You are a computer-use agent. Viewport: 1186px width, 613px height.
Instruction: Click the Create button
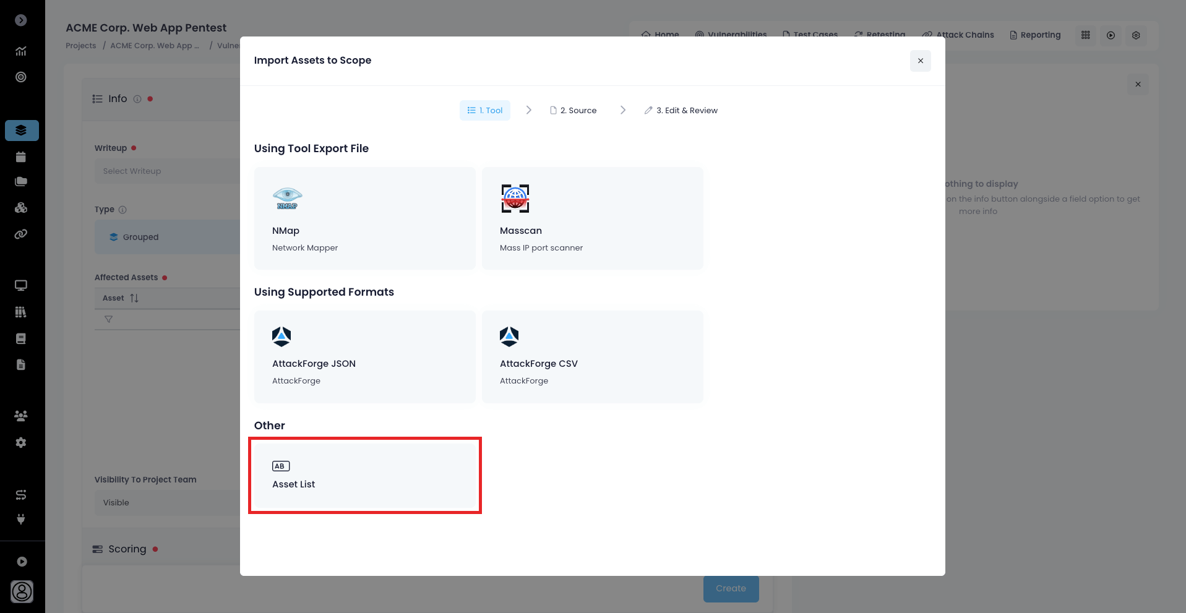click(731, 588)
